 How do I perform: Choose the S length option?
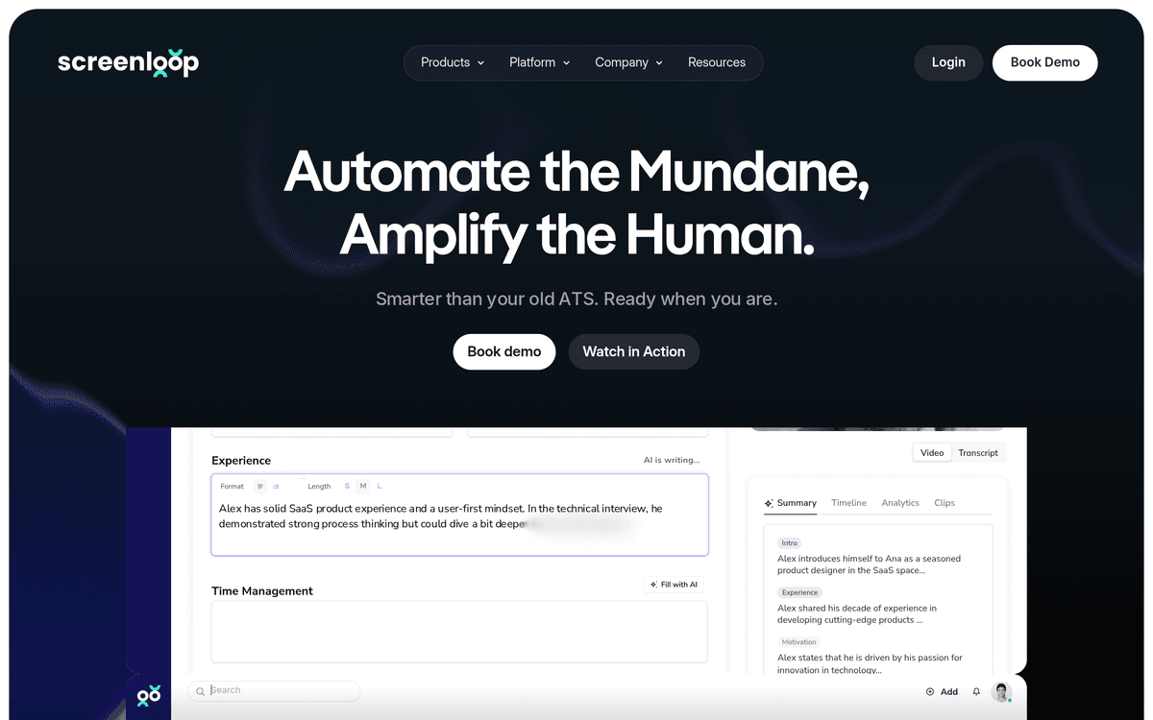click(x=347, y=487)
